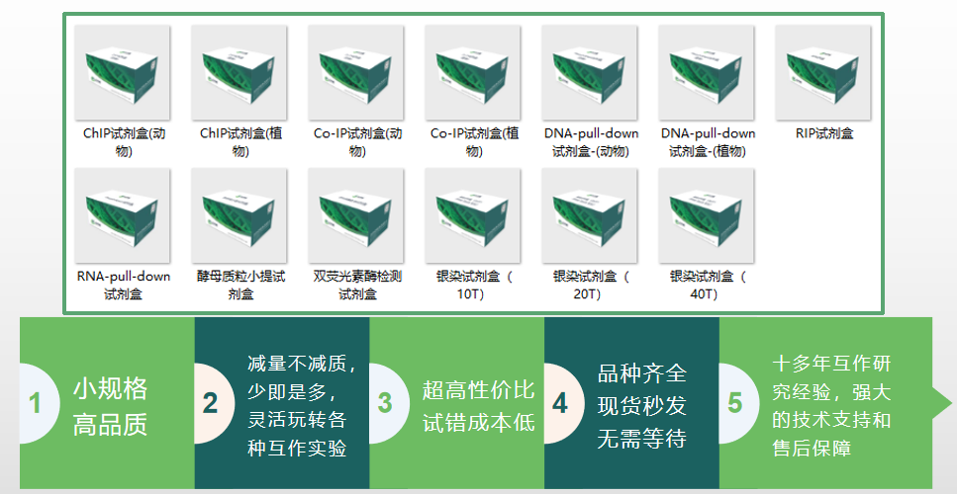Click the number 3 half-circle badge
The image size is (957, 494).
[x=388, y=403]
